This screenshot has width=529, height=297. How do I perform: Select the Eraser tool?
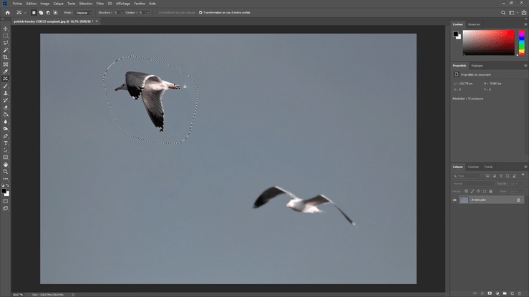tap(6, 107)
